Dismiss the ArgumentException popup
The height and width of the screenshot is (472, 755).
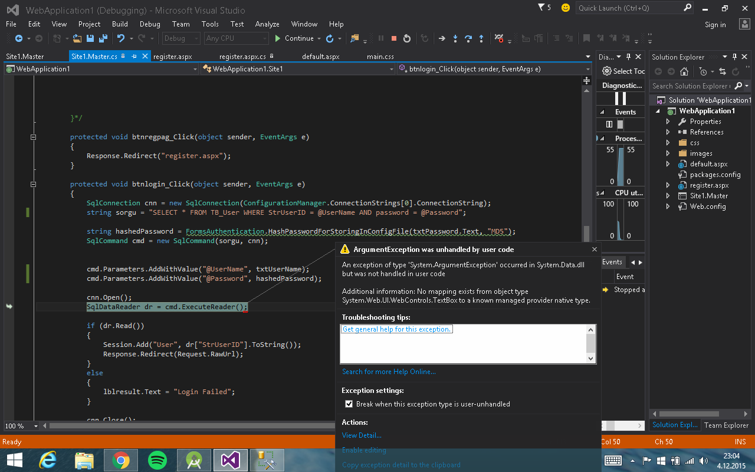click(595, 249)
